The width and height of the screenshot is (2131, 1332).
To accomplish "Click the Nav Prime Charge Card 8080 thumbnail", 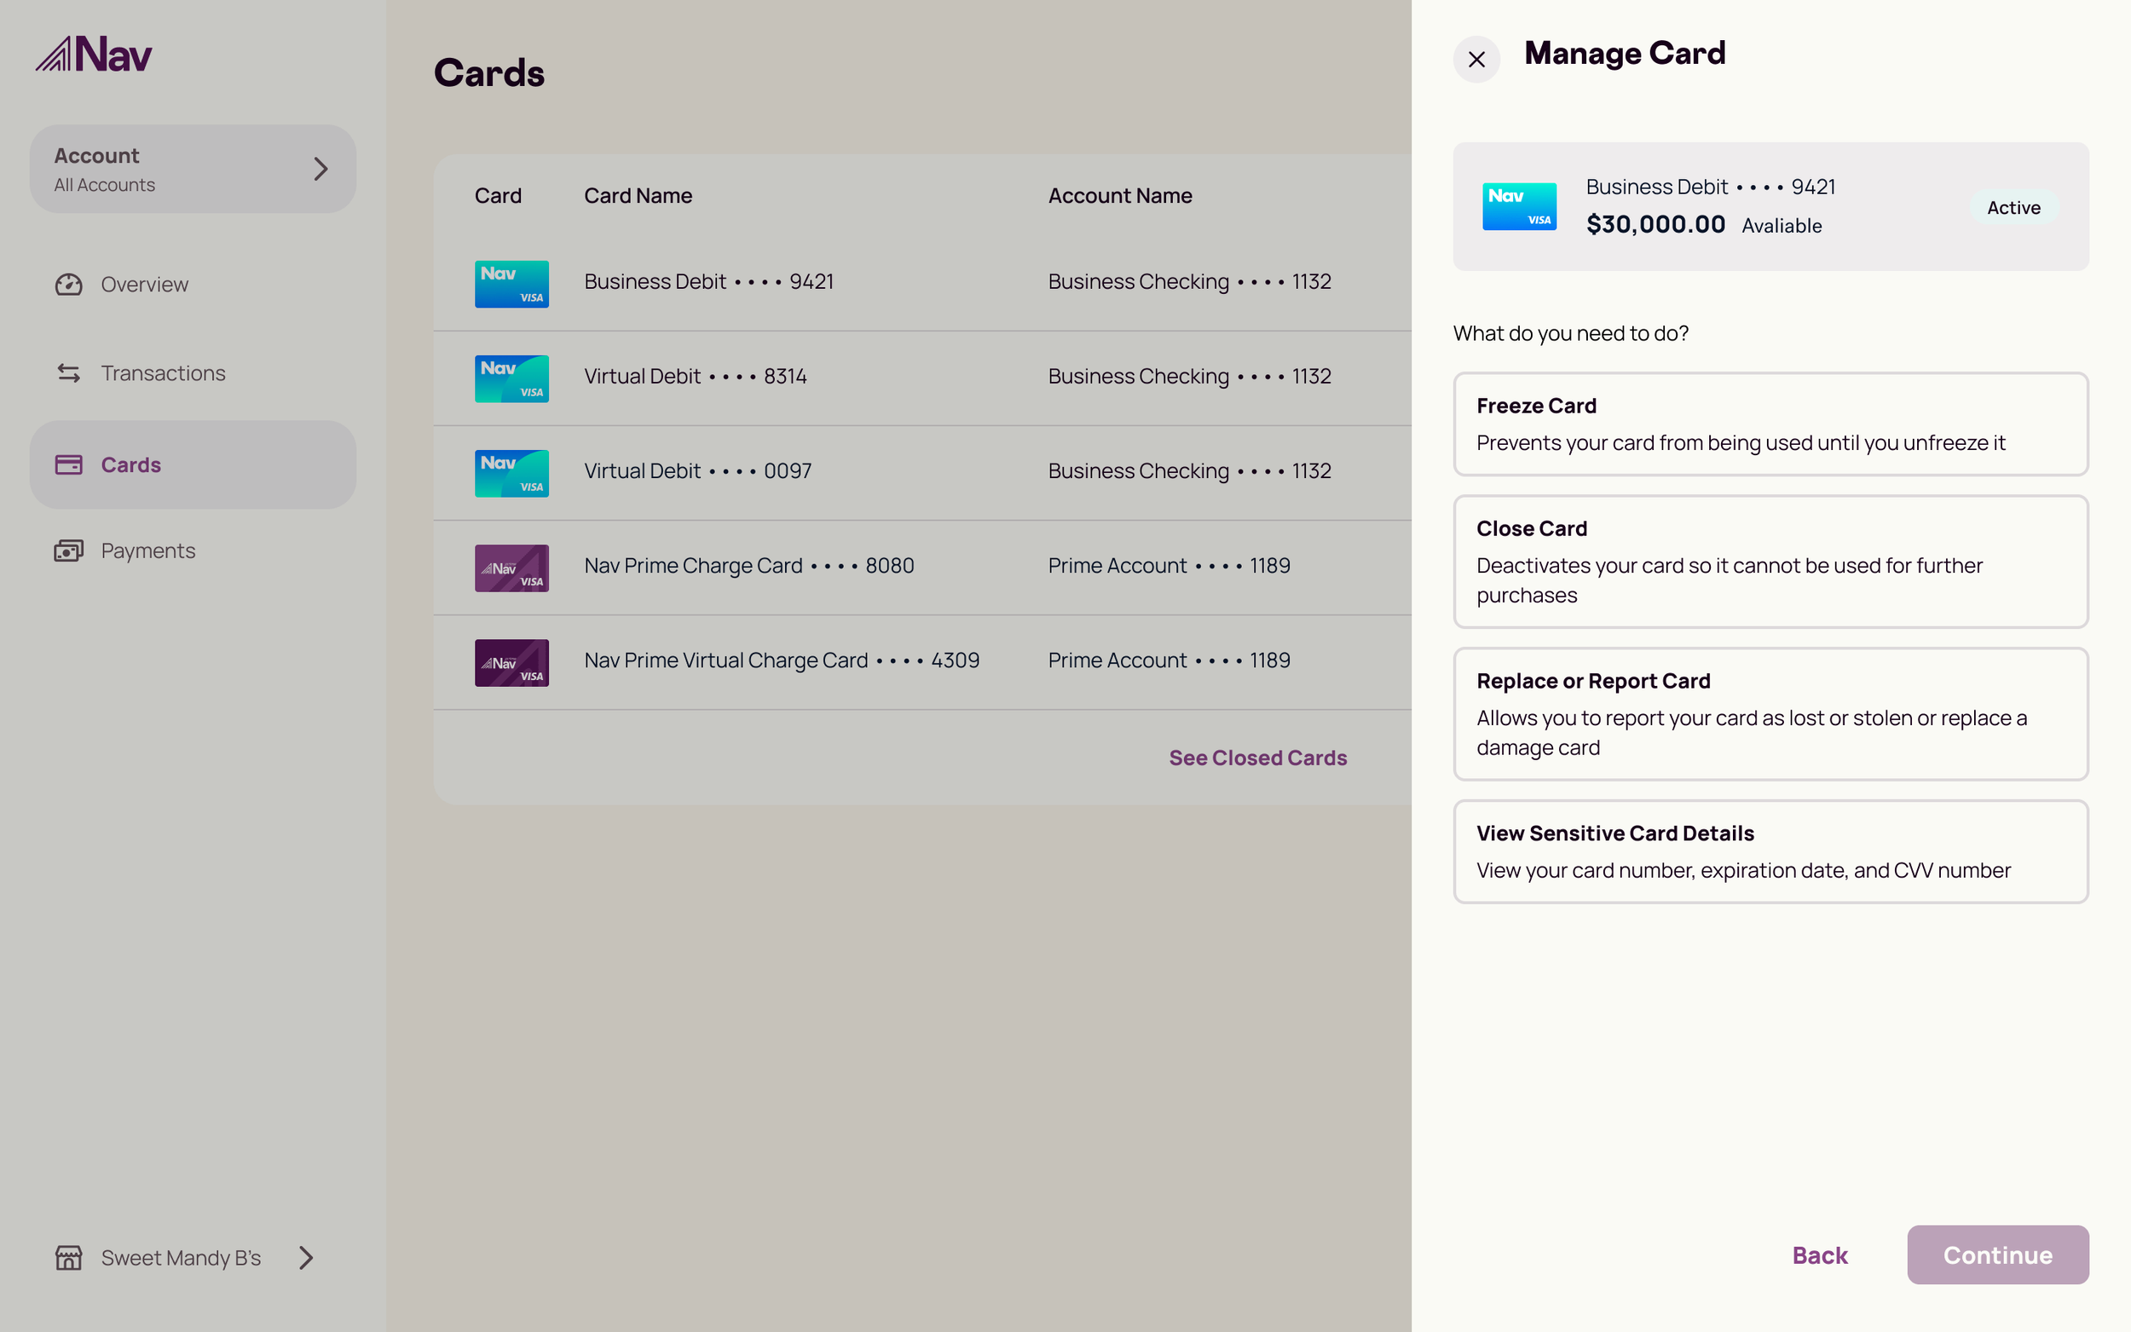I will click(x=511, y=568).
